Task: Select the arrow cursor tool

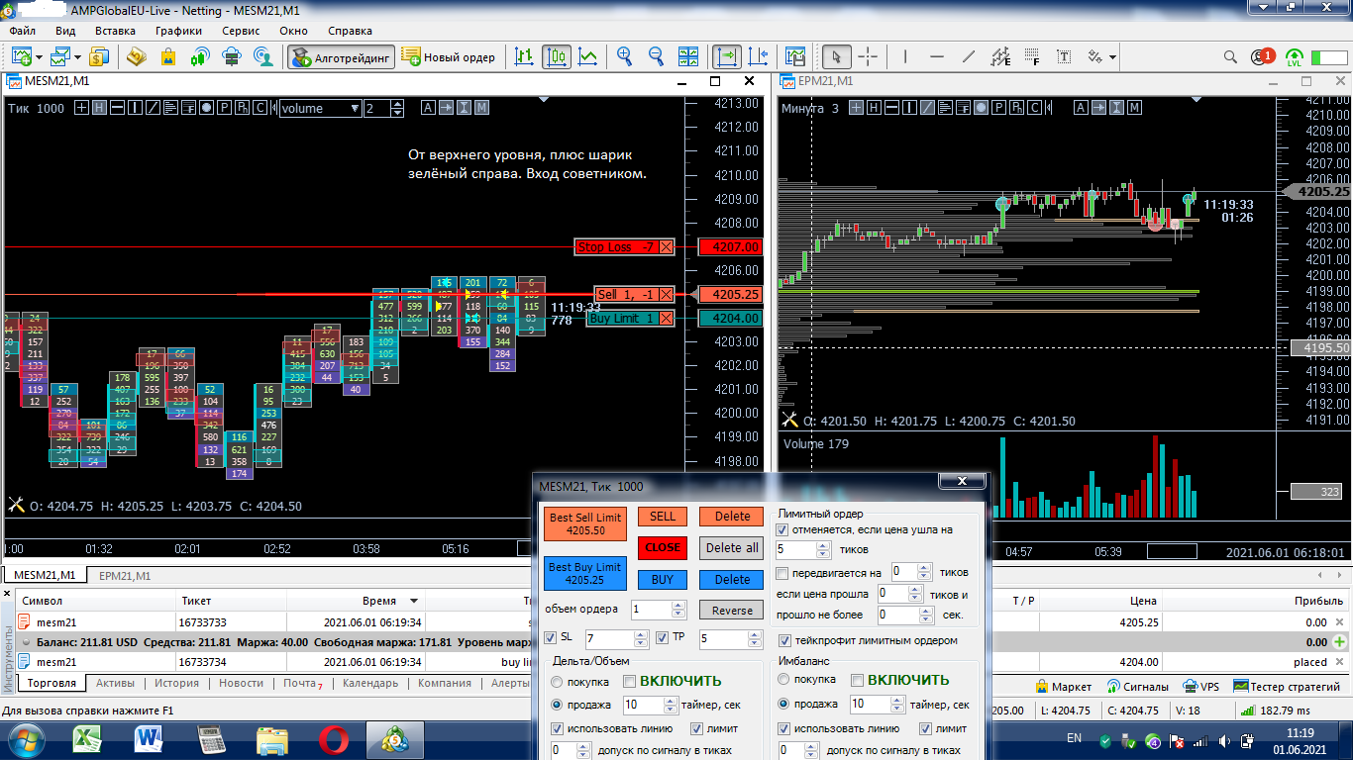Action: (836, 56)
